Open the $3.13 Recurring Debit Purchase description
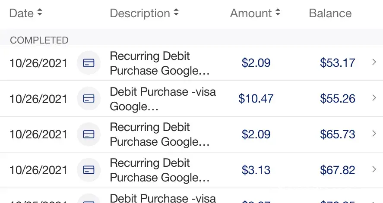Screen dimensions: 383x203 [x=159, y=170]
